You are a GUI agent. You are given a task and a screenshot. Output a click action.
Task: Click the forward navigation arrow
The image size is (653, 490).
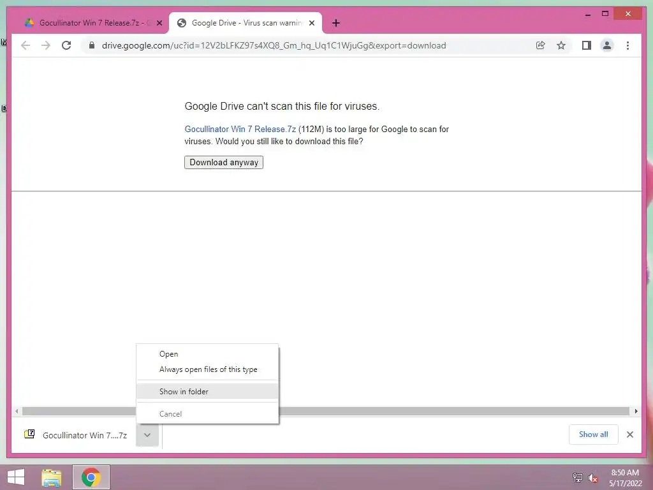(x=46, y=45)
